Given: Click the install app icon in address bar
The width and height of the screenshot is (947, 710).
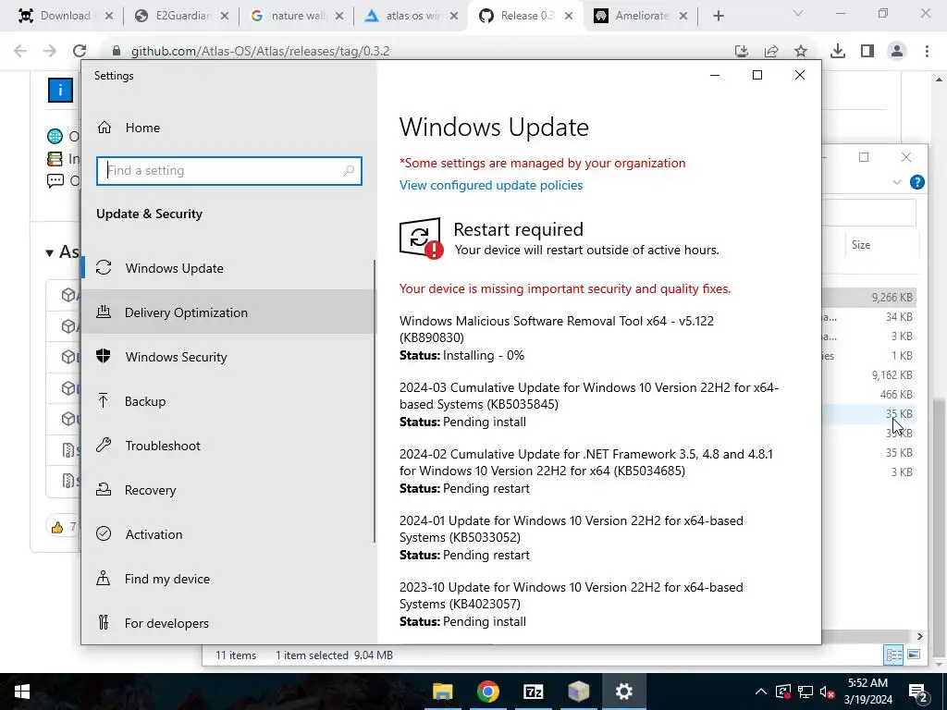Looking at the screenshot, I should 742,52.
